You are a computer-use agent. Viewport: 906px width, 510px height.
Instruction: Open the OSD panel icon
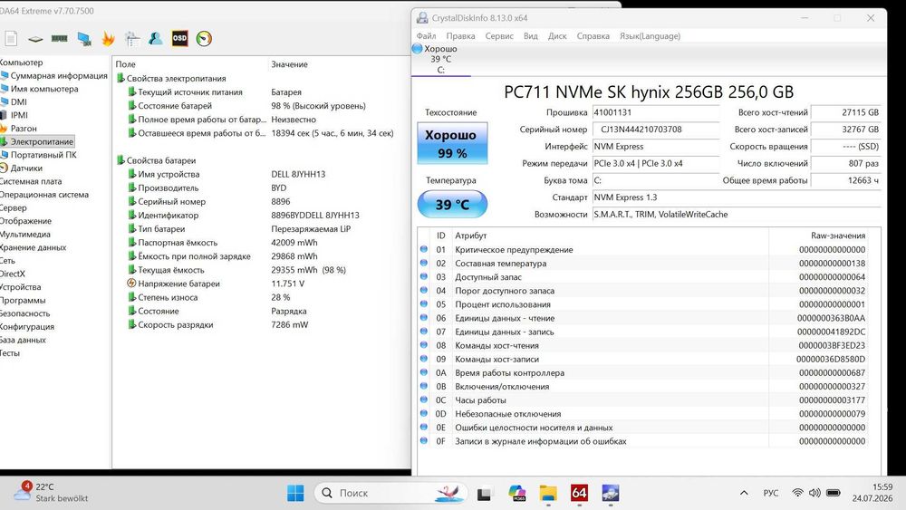tap(179, 38)
